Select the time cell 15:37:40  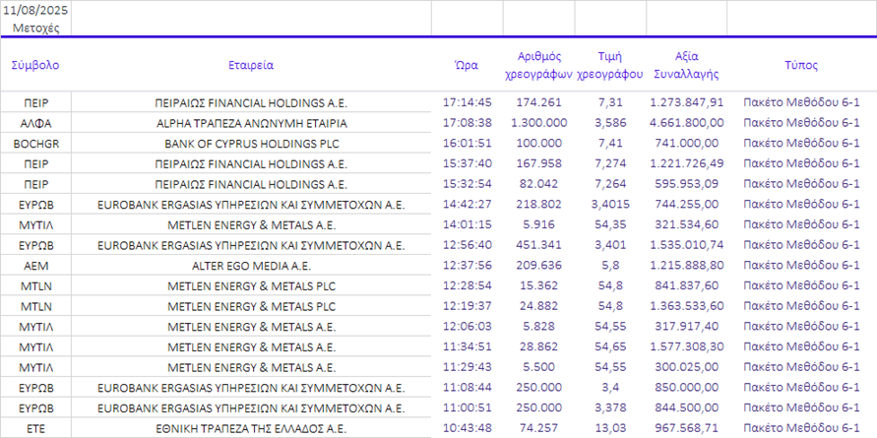tap(467, 163)
